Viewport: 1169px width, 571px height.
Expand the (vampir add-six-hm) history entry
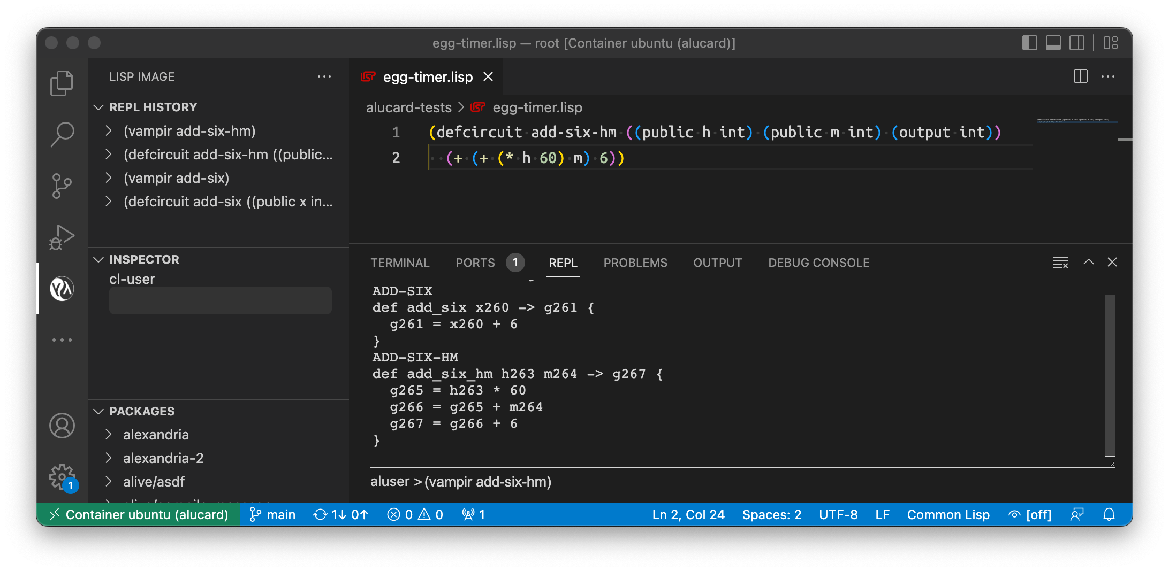(x=109, y=131)
